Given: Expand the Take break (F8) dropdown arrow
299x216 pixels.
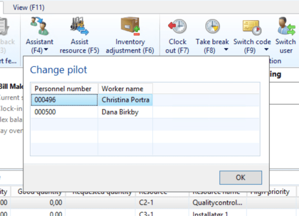Looking at the screenshot, I should tap(226, 49).
